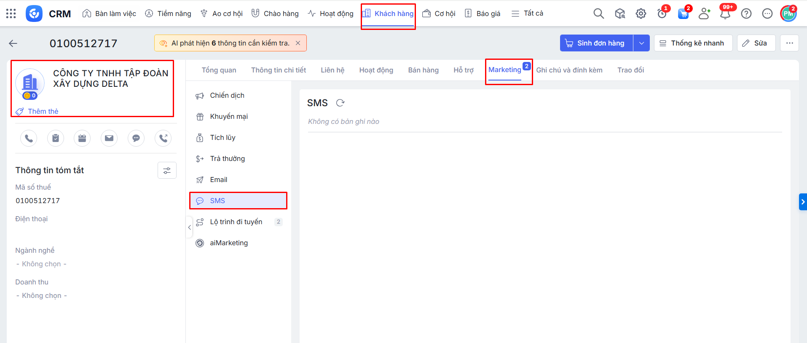Viewport: 807px width, 343px height.
Task: Open the Tất cả modules menu
Action: tap(527, 13)
